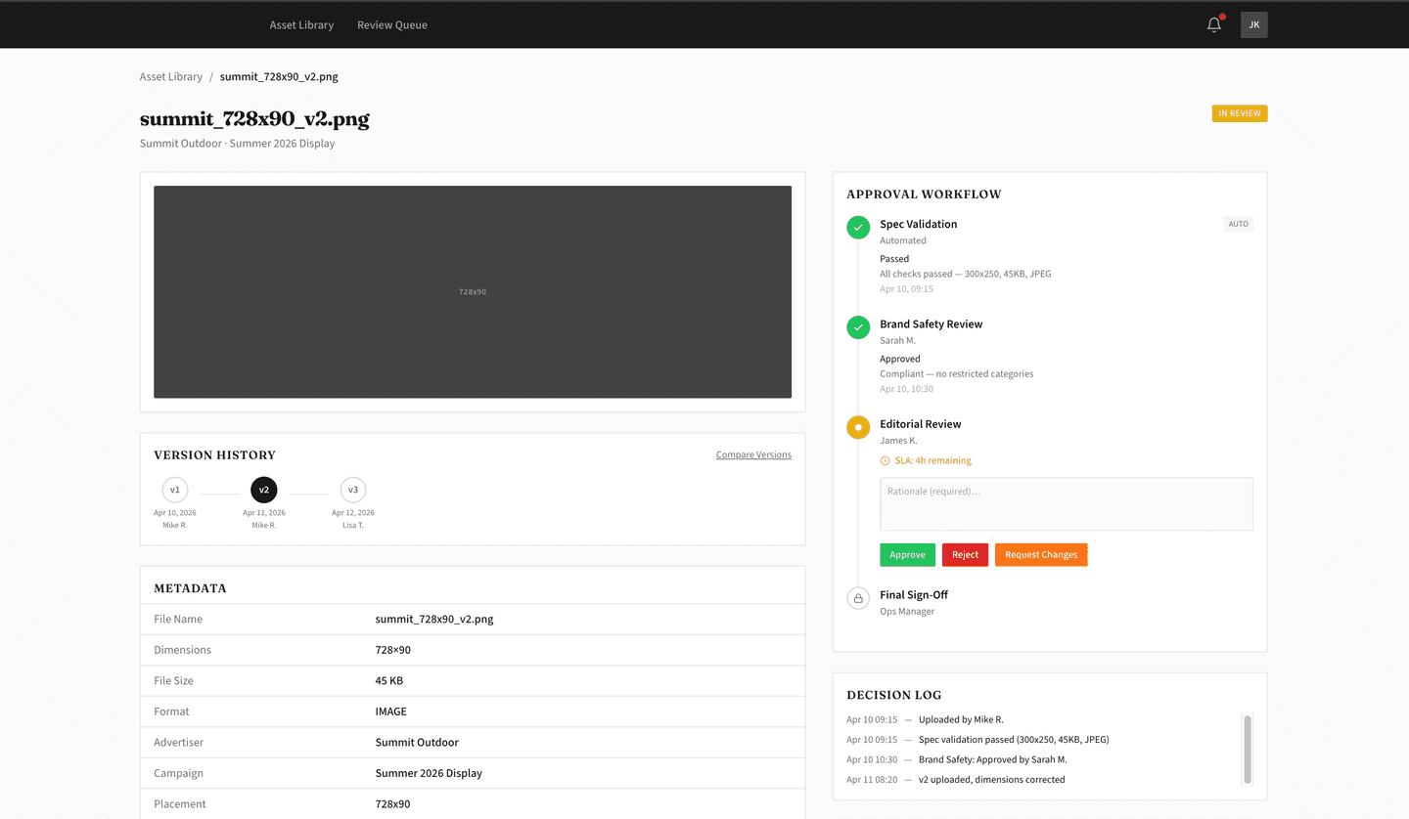Click the Brand Safety Review approved checkmark

click(x=857, y=327)
